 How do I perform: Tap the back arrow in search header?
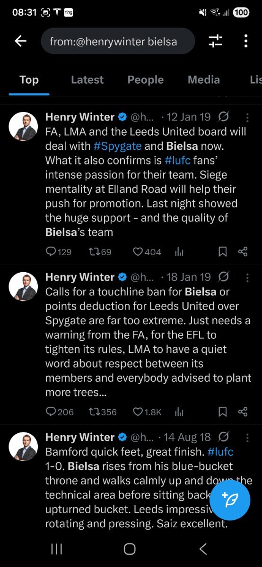20,42
